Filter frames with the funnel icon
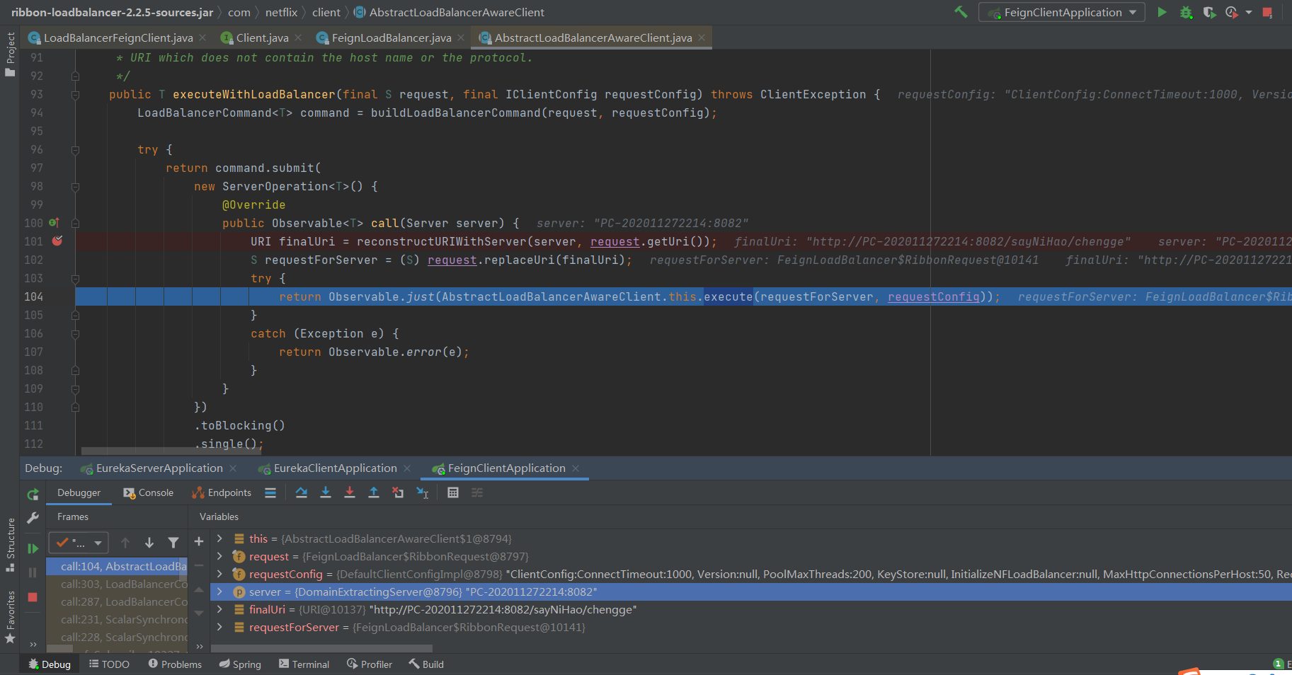The width and height of the screenshot is (1292, 675). click(173, 543)
